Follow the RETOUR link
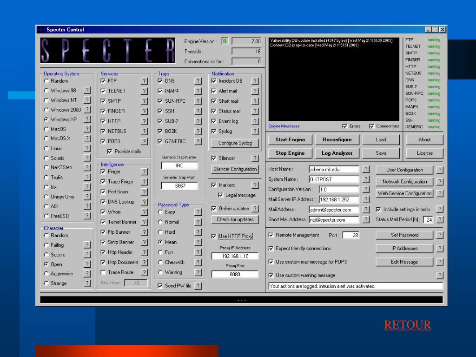Screen dimensions: 476x357 407,325
